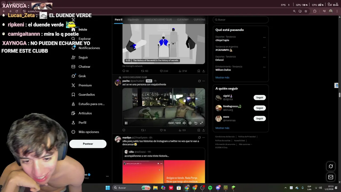Repost the midnight.network post (163)
This screenshot has width=341, height=192.
click(x=144, y=71)
